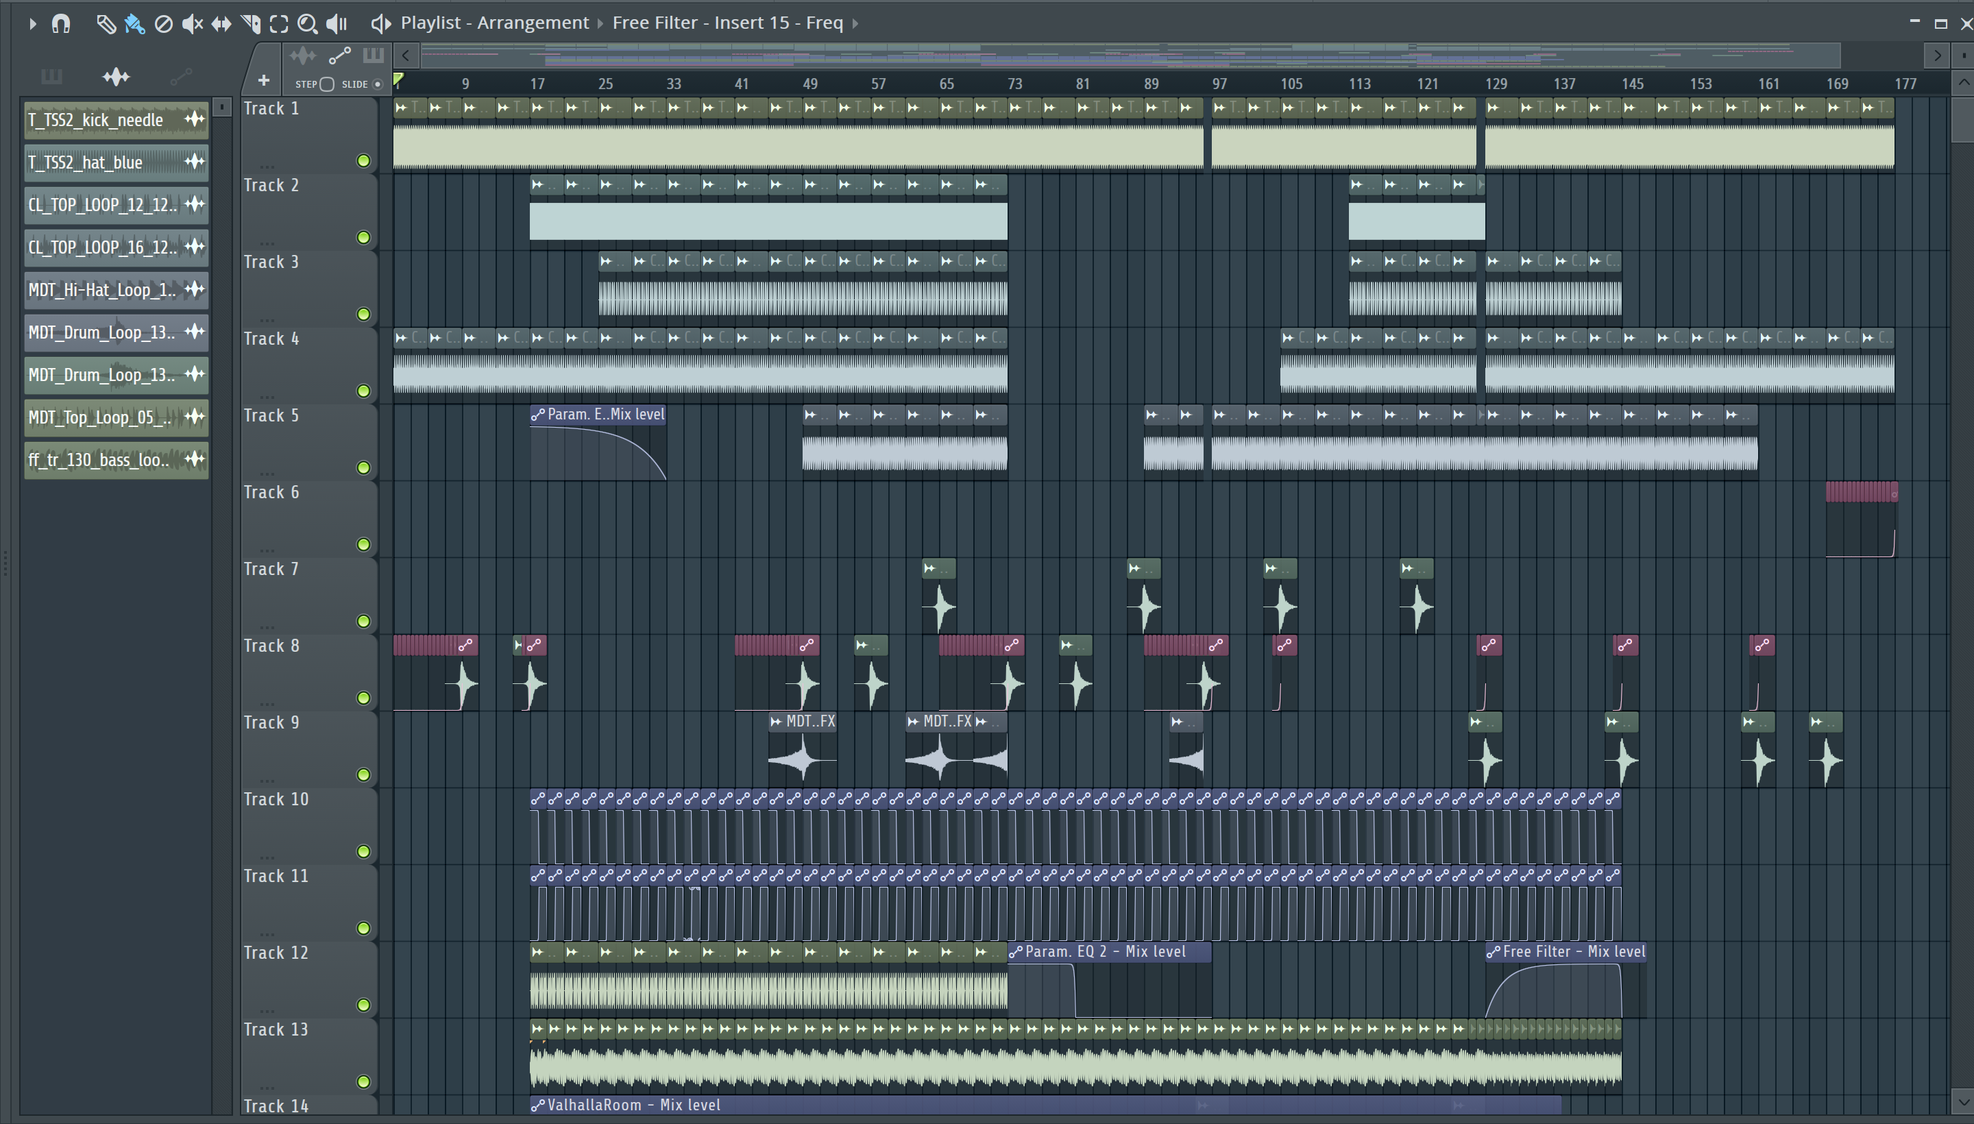
Task: Select the Track 12 header label
Action: coord(276,953)
